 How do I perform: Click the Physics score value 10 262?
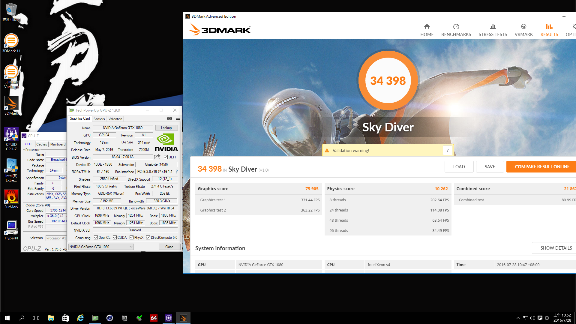tap(441, 189)
